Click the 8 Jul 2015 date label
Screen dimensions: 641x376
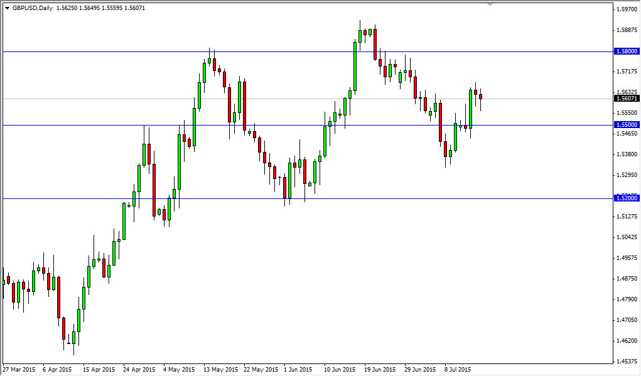click(456, 370)
